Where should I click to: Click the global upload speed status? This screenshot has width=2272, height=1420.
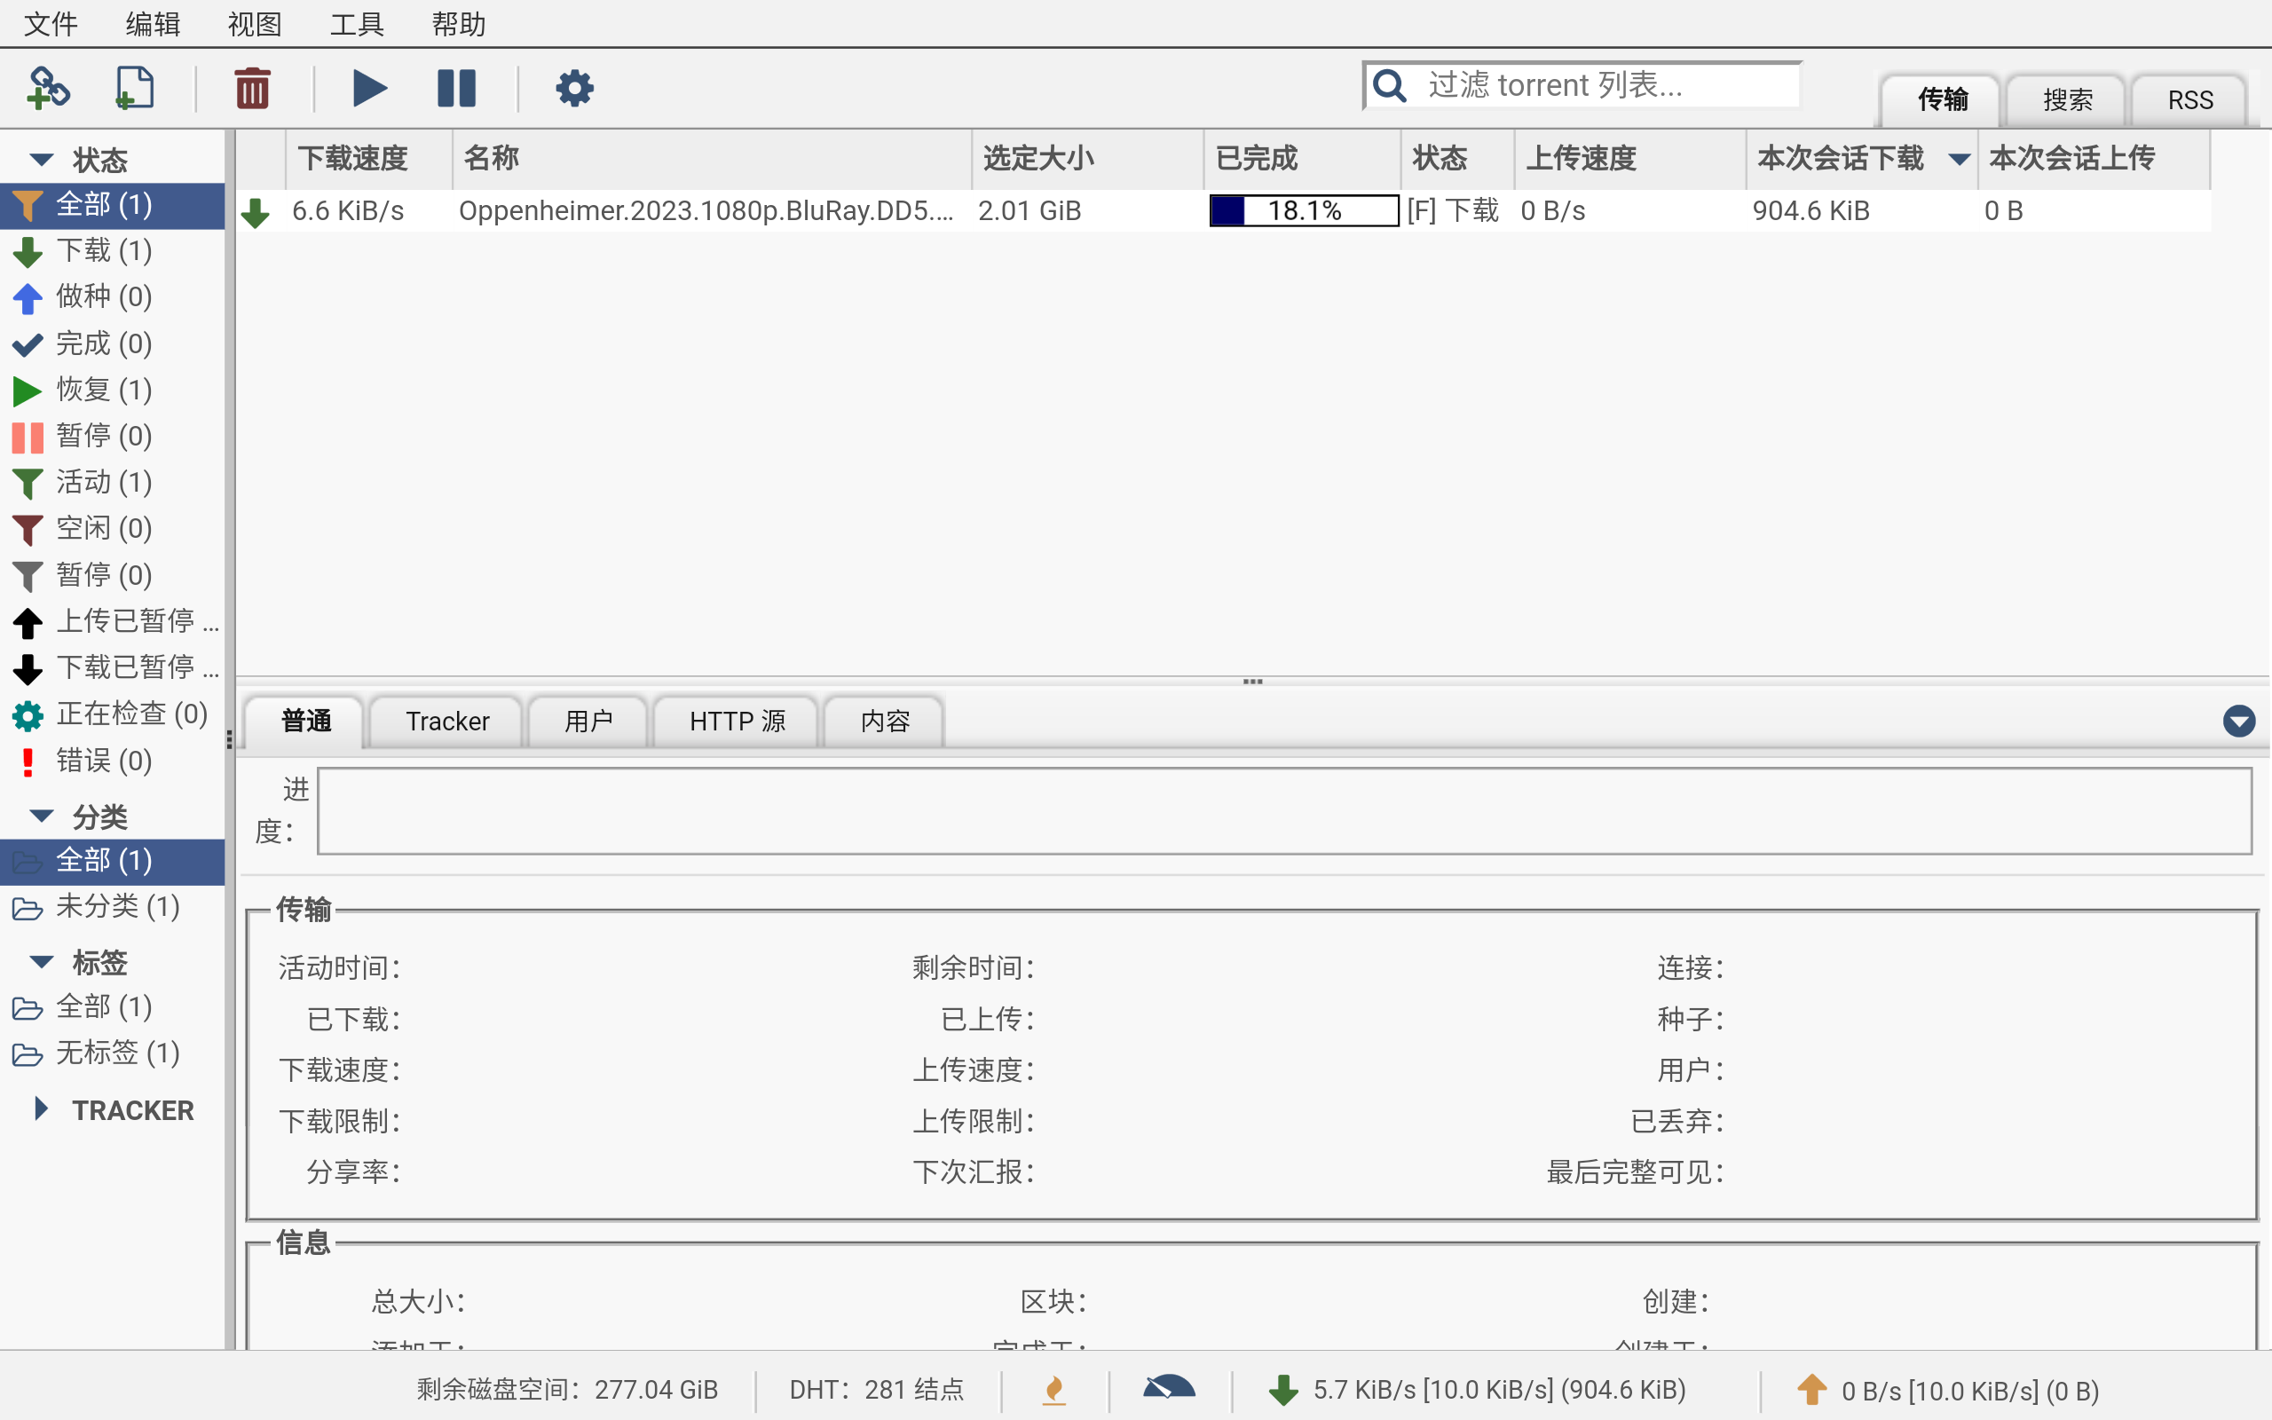coord(1948,1390)
